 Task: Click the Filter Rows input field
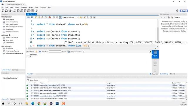tap(55, 52)
